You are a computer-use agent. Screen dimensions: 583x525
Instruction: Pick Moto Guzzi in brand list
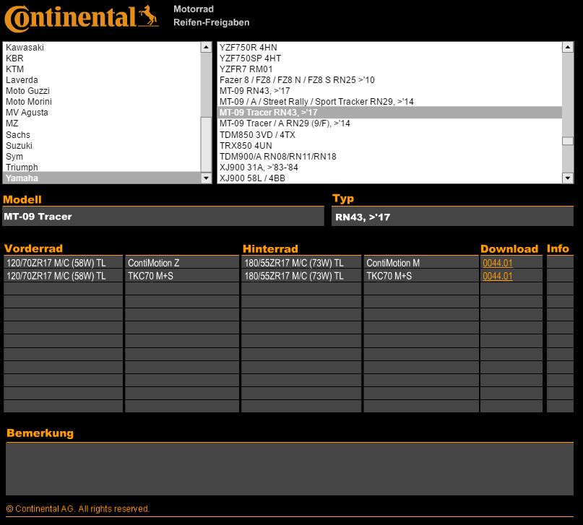pos(27,91)
